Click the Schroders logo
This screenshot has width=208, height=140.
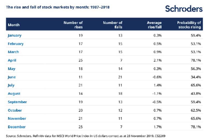pyautogui.click(x=184, y=9)
